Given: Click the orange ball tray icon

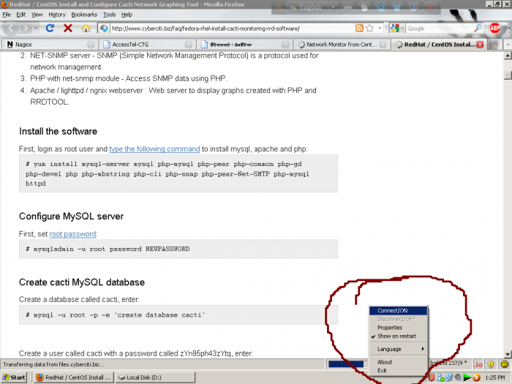Looking at the screenshot, I should point(476,377).
